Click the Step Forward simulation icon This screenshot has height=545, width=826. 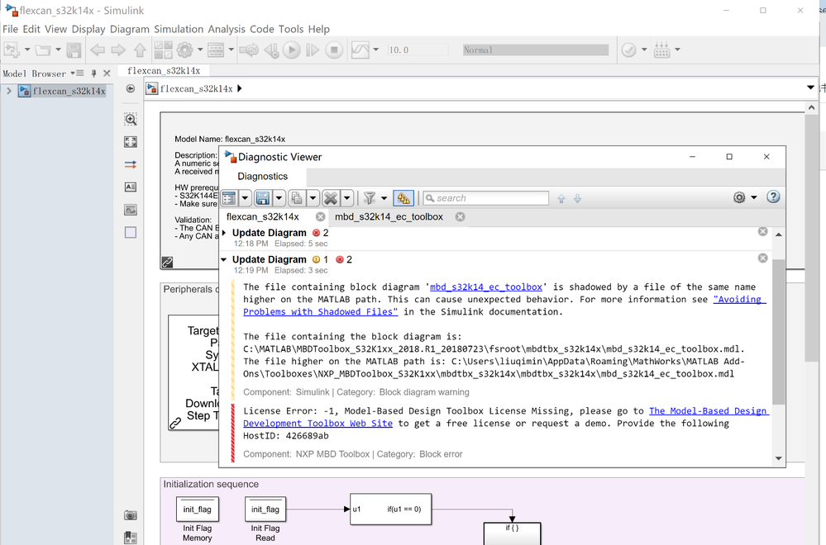click(x=313, y=50)
